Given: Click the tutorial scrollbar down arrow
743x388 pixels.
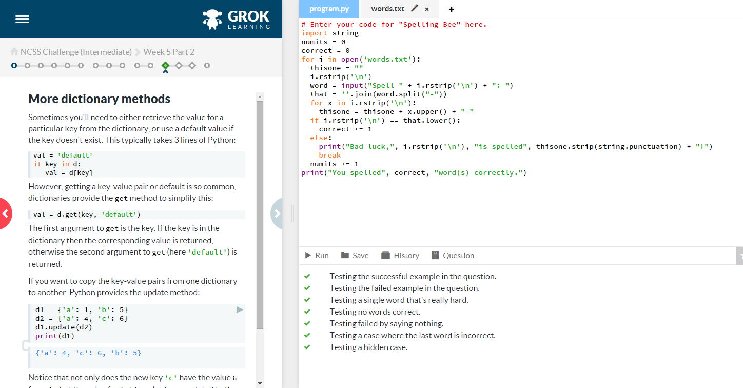Looking at the screenshot, I should [259, 383].
